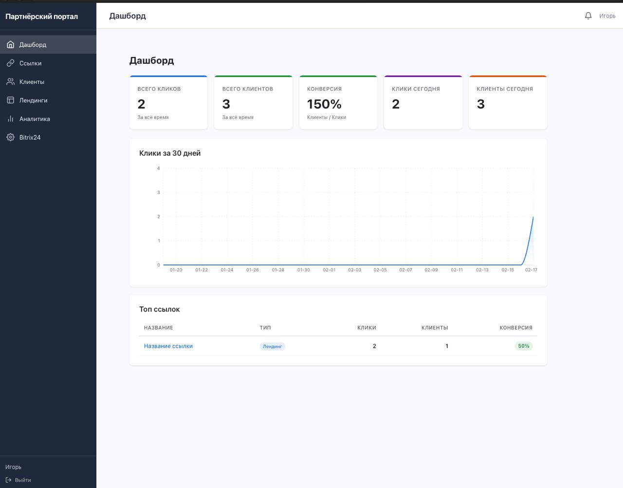This screenshot has width=623, height=488.
Task: Open the Ссылки section in sidebar
Action: [30, 63]
